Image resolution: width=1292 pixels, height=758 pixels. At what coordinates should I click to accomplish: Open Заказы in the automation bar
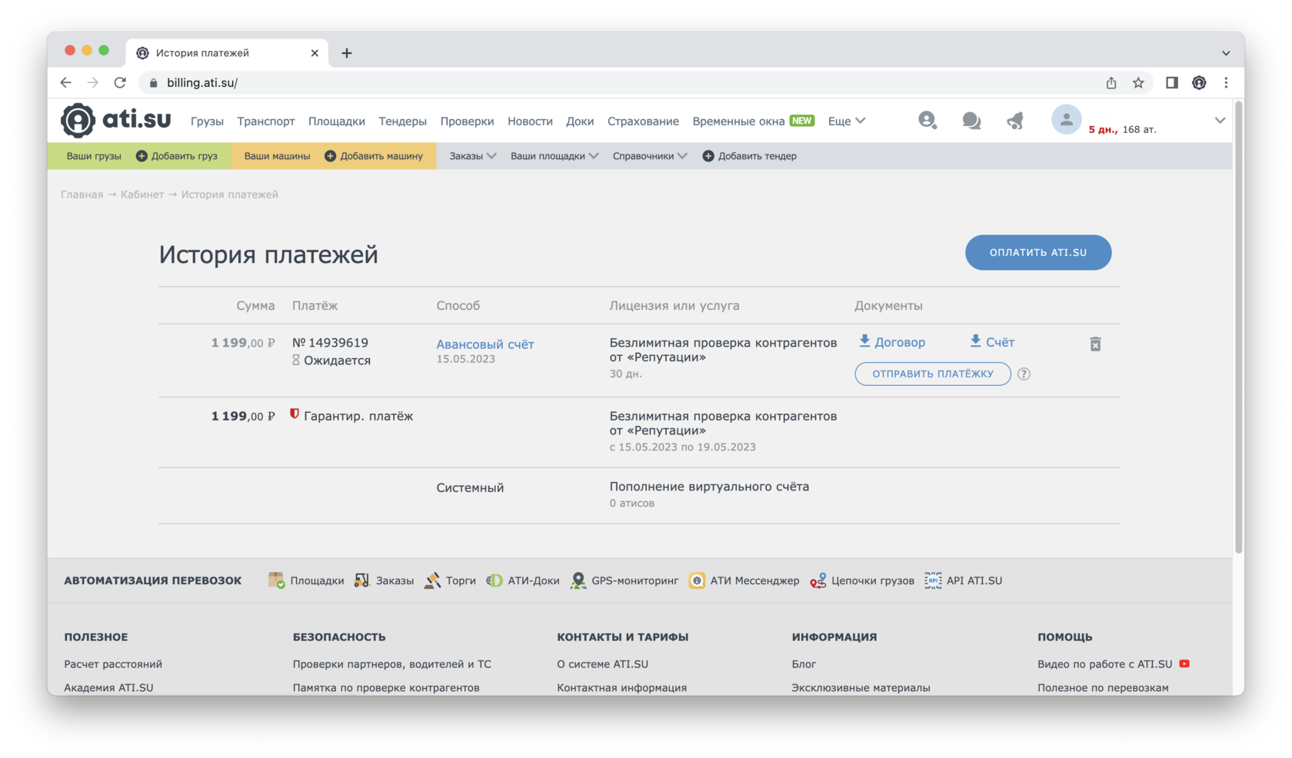coord(384,580)
